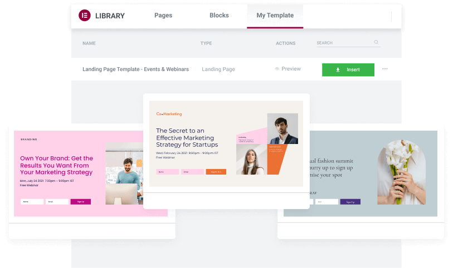Click the orange Register Now button

pyautogui.click(x=216, y=172)
